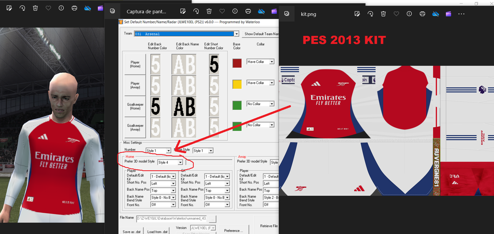Image resolution: width=494 pixels, height=234 pixels.
Task: Click the Photos app icon beside kit.png title
Action: coord(287,13)
